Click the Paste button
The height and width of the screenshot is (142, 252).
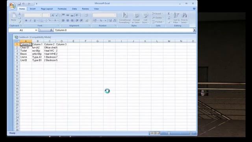coord(14,17)
